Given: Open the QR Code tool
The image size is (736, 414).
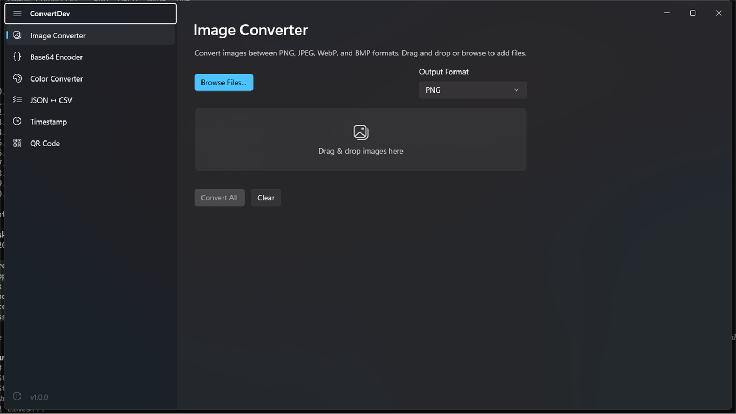Looking at the screenshot, I should coord(90,143).
